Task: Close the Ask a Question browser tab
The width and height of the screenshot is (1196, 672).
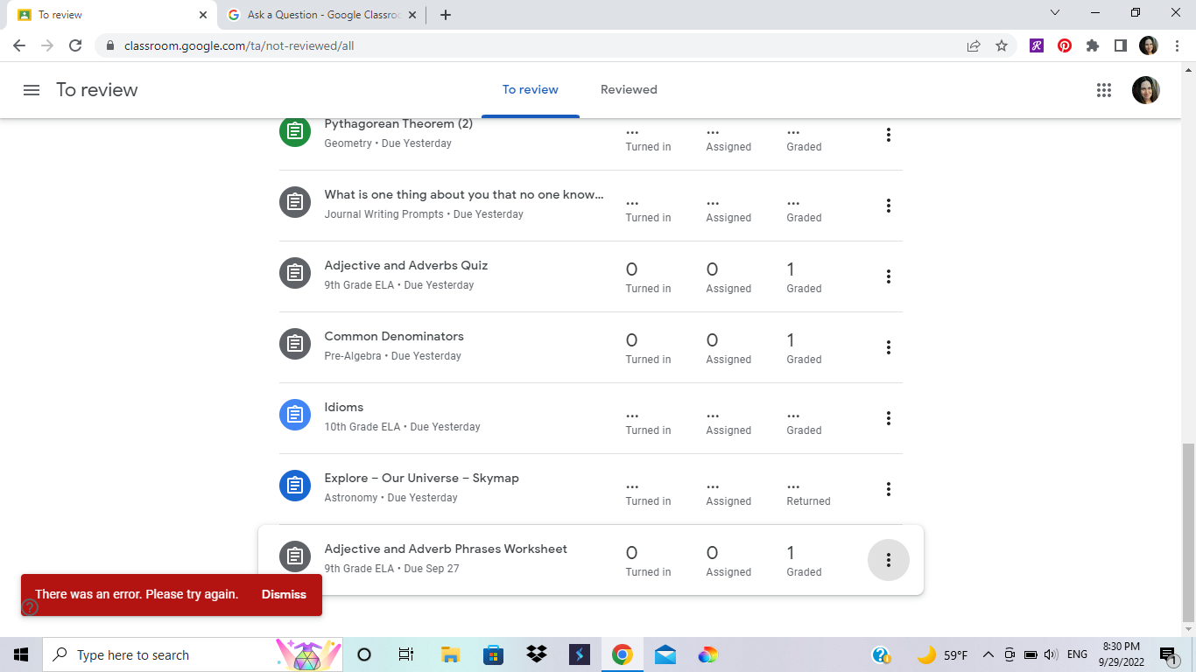Action: (x=412, y=15)
